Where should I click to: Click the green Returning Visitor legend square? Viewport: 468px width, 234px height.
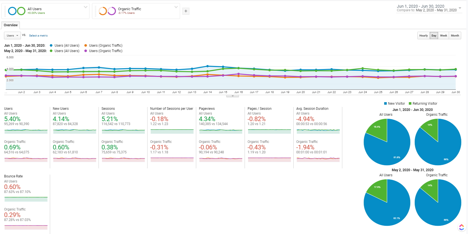[410, 104]
